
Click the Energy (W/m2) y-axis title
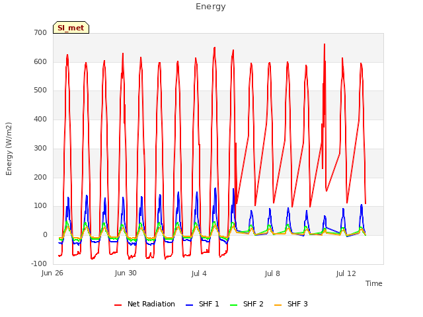coord(9,149)
